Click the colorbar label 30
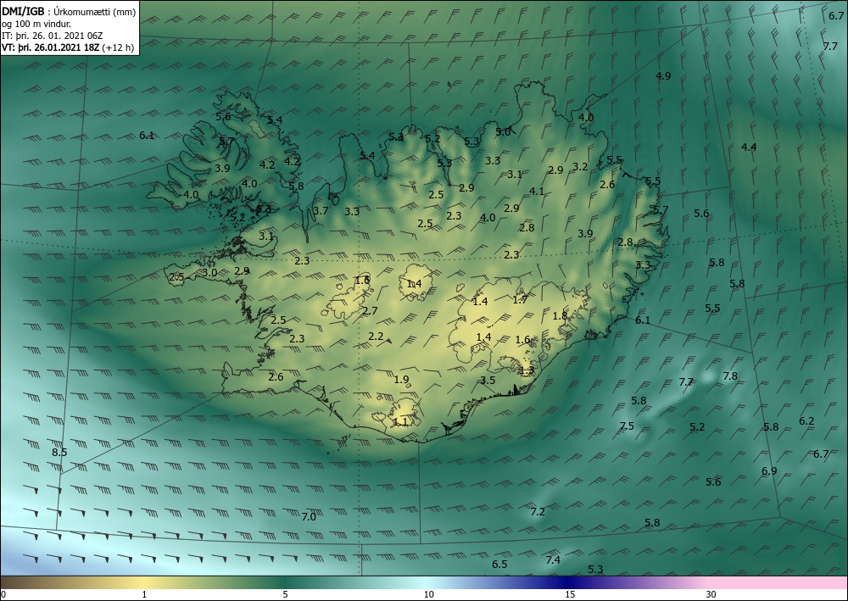 pos(711,594)
